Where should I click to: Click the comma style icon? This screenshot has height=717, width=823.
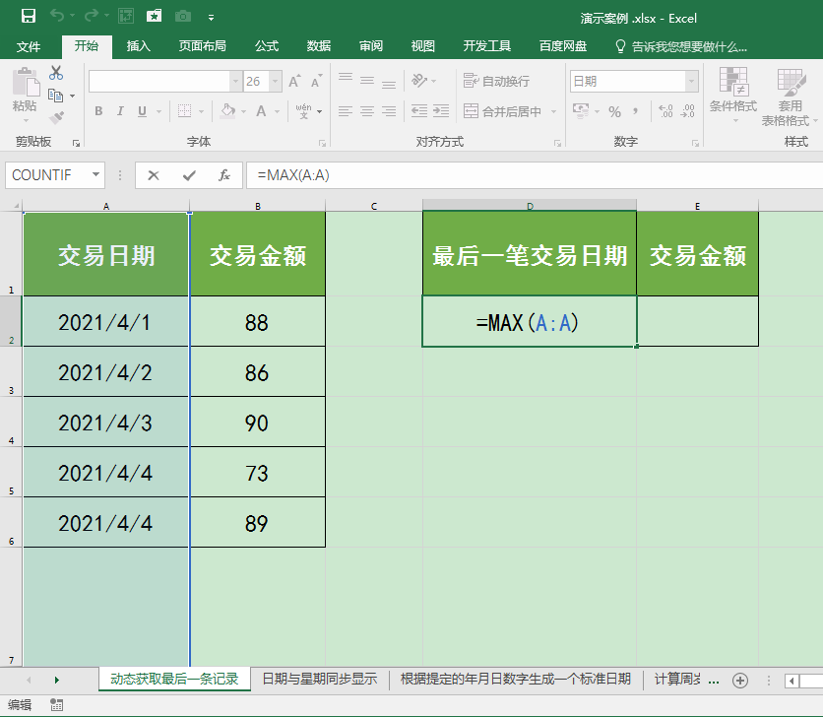[x=636, y=111]
